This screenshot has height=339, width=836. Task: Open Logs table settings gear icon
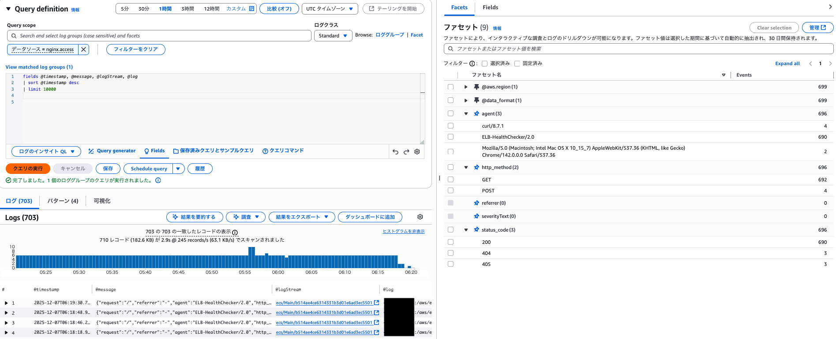point(420,217)
